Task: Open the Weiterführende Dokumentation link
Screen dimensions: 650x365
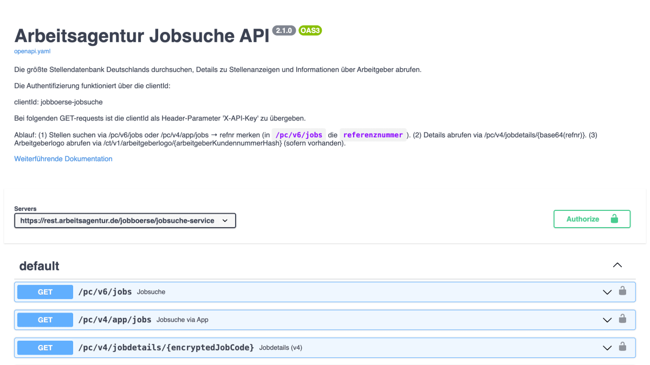Action: pyautogui.click(x=63, y=159)
